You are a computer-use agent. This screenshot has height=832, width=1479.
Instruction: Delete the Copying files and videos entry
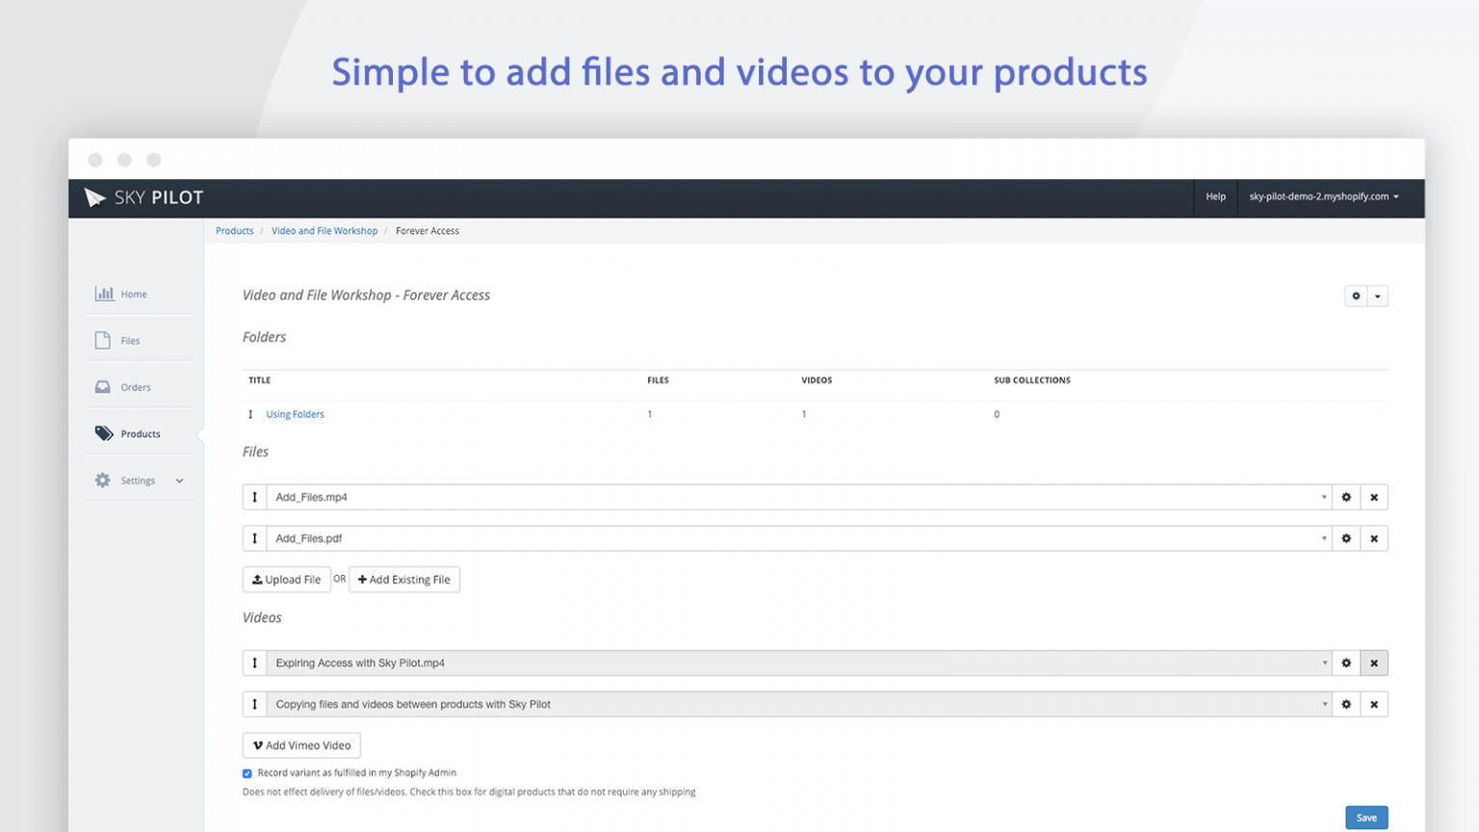point(1374,704)
